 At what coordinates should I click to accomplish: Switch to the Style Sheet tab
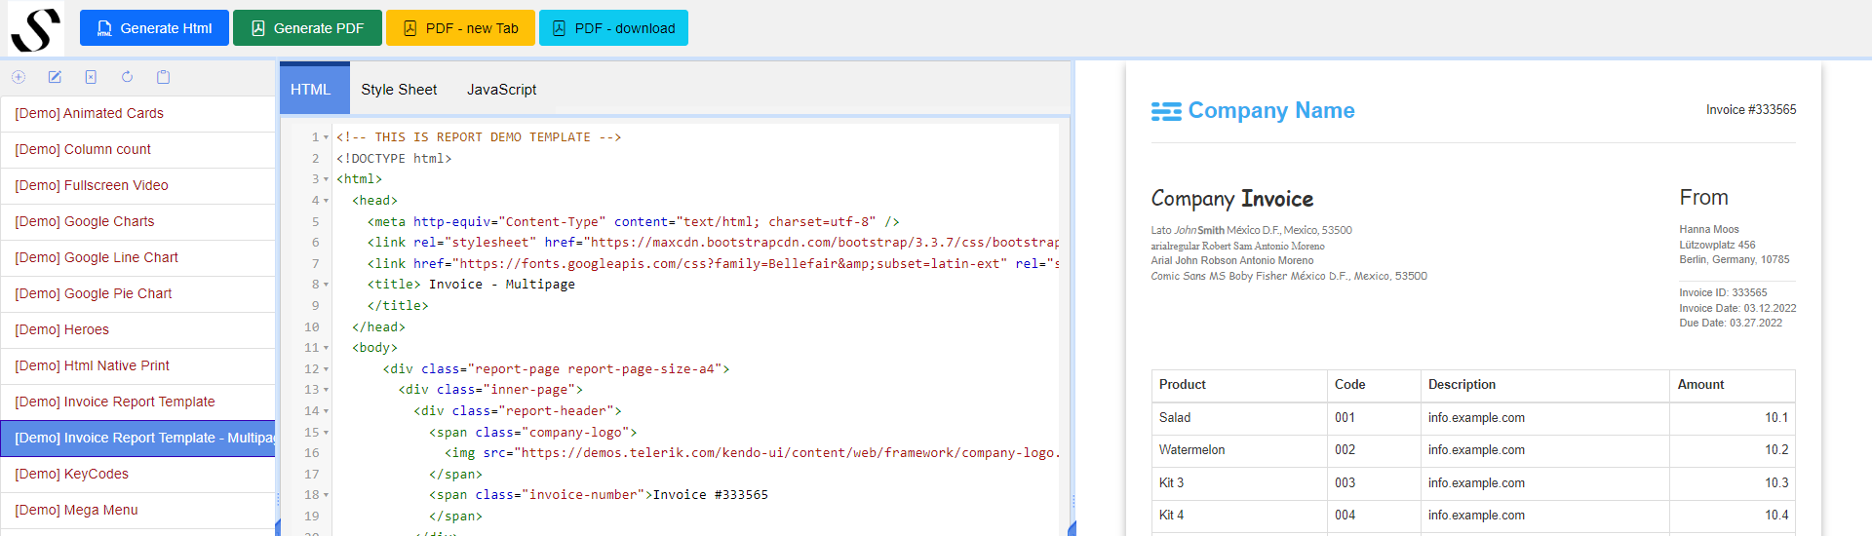(x=399, y=90)
